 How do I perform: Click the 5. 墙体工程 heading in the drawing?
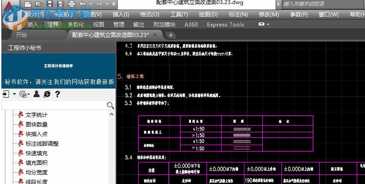(x=131, y=76)
